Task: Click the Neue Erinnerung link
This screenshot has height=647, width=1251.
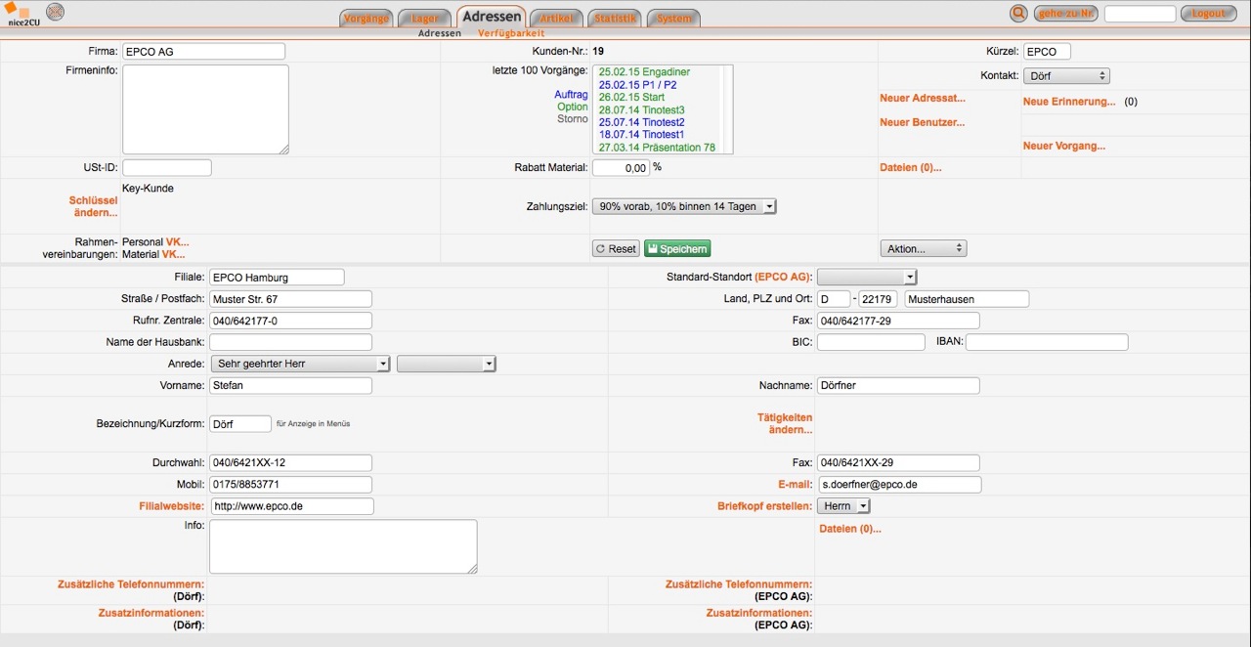Action: click(1069, 102)
